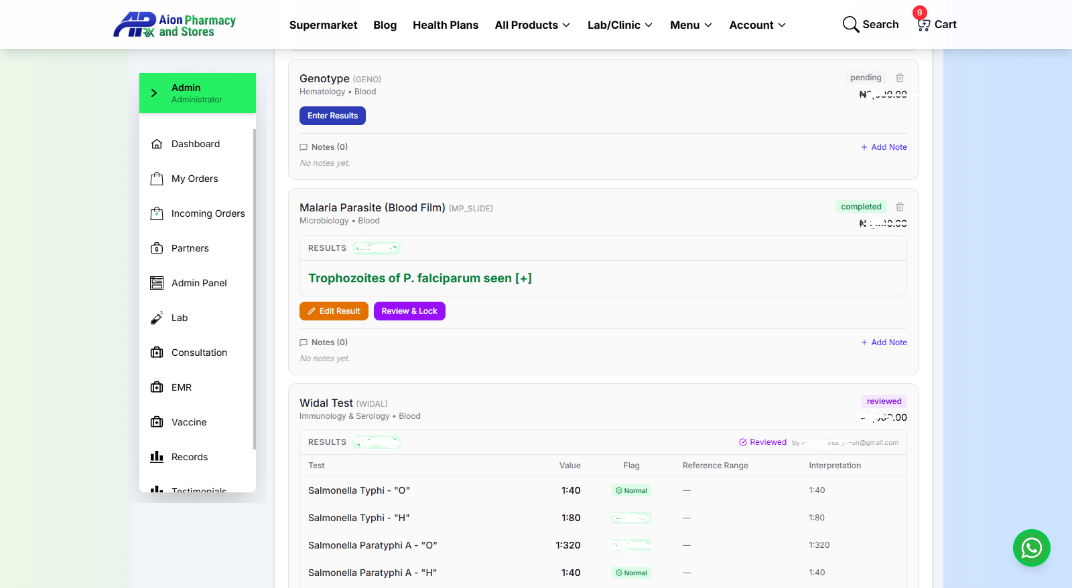The image size is (1072, 588).
Task: Click the Search label in the header
Action: tap(880, 25)
